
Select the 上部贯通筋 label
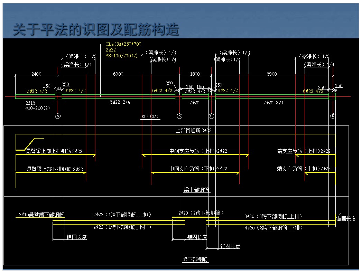[193, 130]
